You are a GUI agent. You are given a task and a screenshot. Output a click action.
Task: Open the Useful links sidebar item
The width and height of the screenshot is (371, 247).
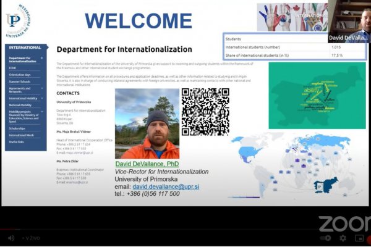tap(17, 142)
